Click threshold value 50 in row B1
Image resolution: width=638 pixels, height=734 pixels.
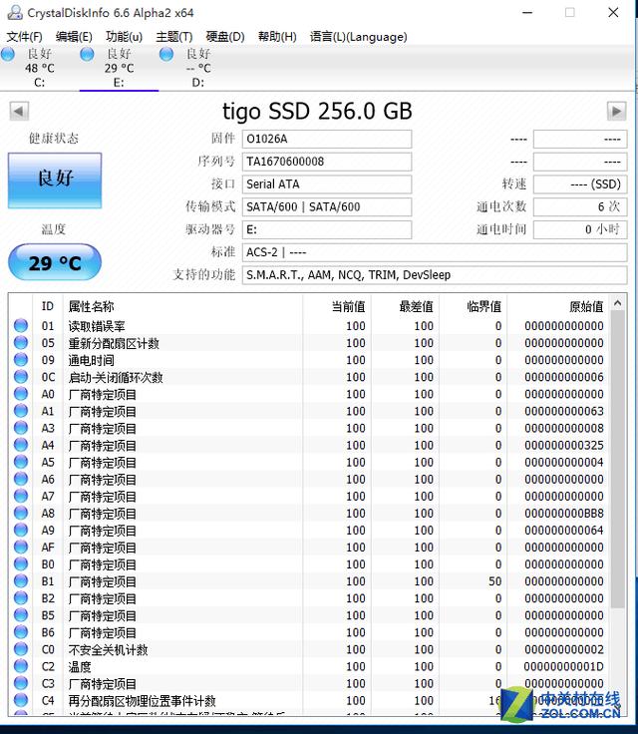click(495, 581)
